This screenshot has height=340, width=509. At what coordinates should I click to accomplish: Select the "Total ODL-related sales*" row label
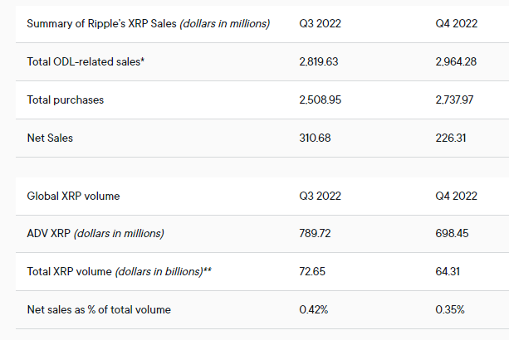coord(85,61)
